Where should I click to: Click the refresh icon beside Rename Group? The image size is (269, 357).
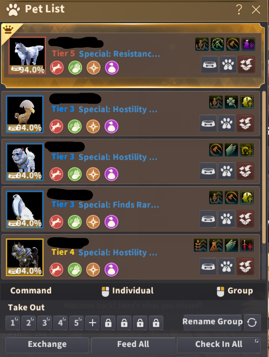click(252, 323)
